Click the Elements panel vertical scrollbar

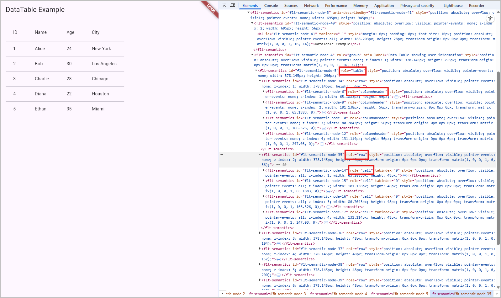498,158
